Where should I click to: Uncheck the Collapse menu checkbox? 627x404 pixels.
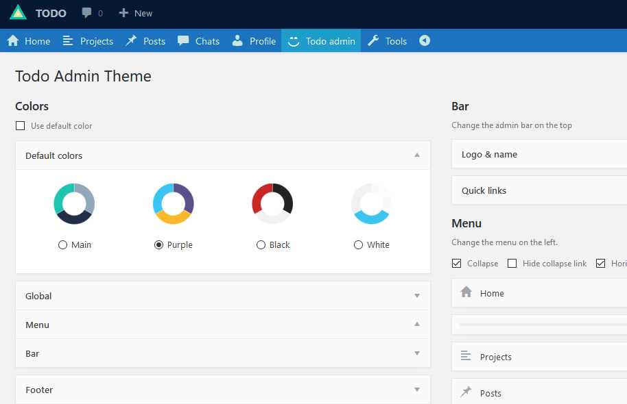pyautogui.click(x=457, y=264)
